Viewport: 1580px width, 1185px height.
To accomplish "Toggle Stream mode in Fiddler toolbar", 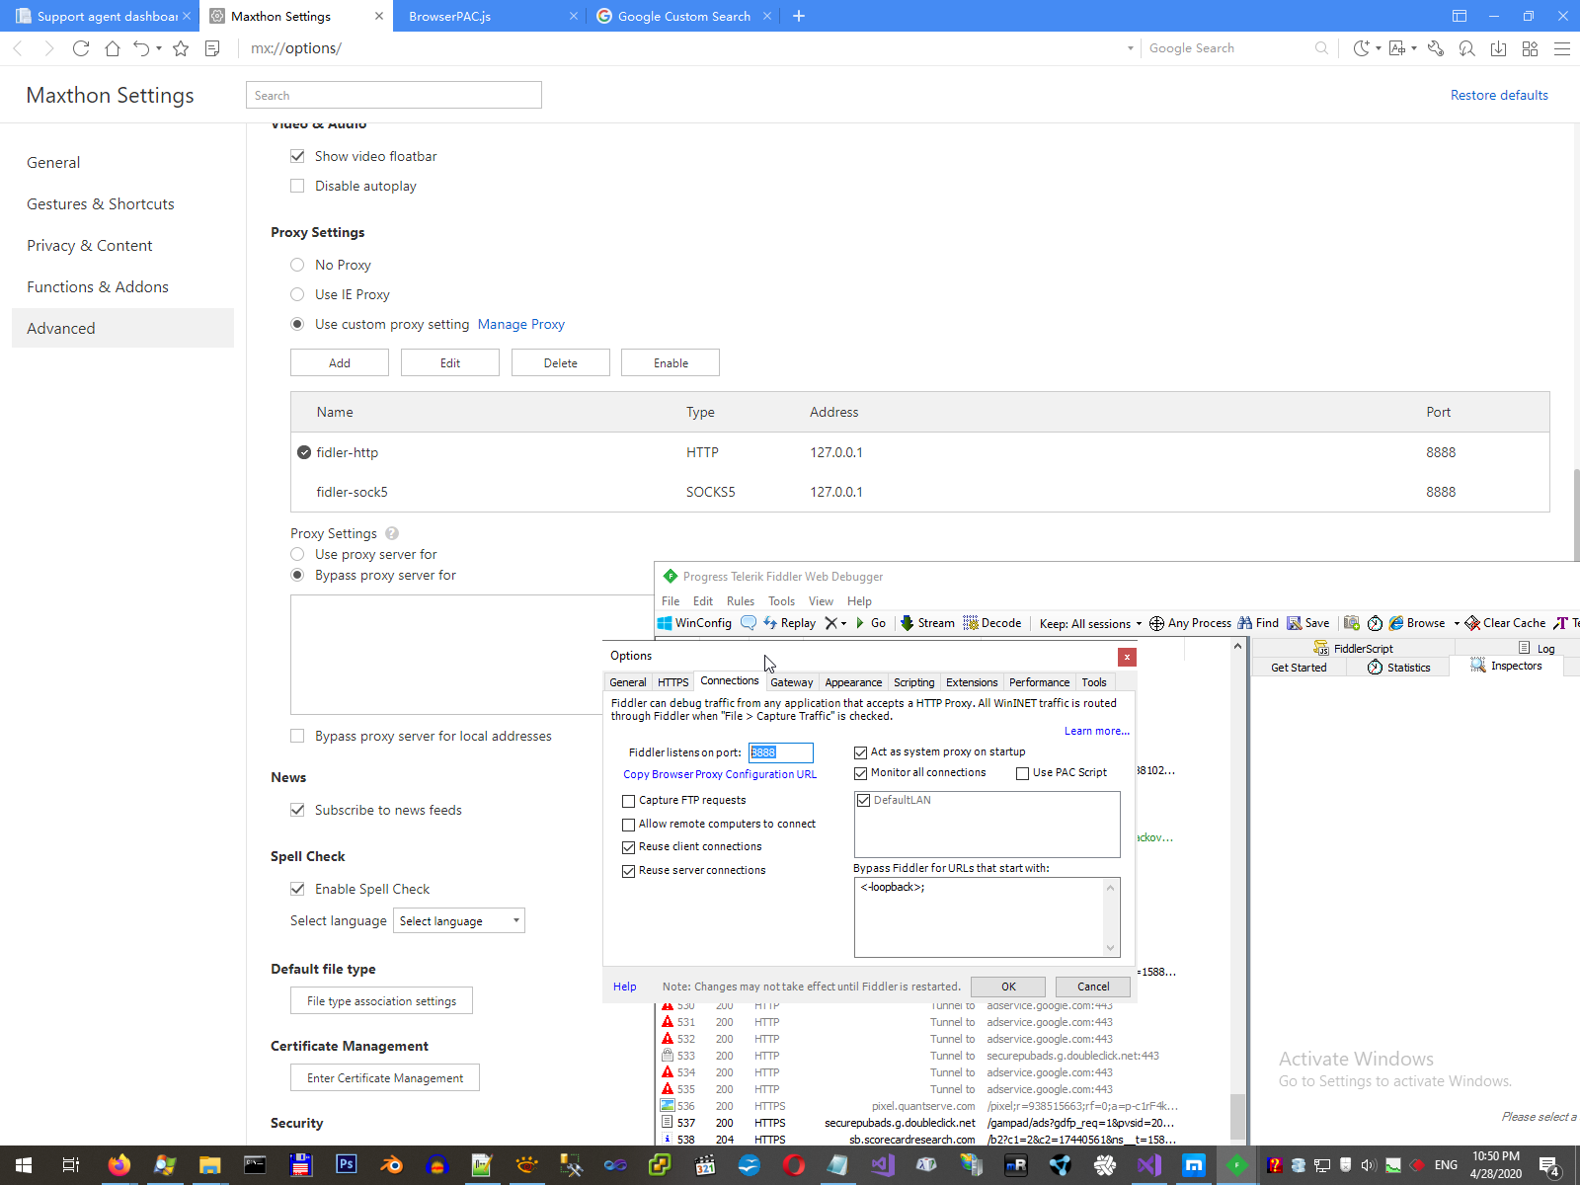I will coord(927,623).
